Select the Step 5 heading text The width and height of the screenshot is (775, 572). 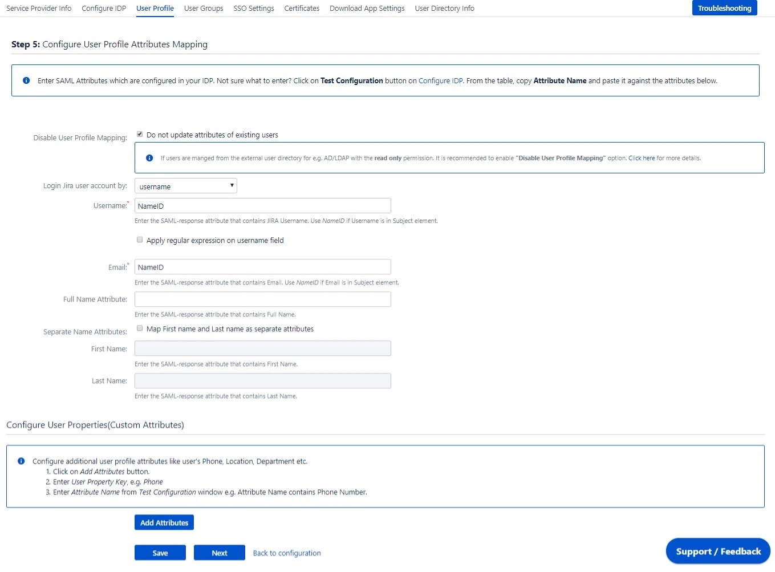[109, 44]
